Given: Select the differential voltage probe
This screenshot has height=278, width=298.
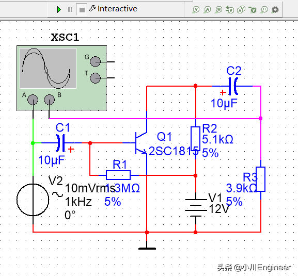Looking at the screenshot, I should (x=230, y=9).
